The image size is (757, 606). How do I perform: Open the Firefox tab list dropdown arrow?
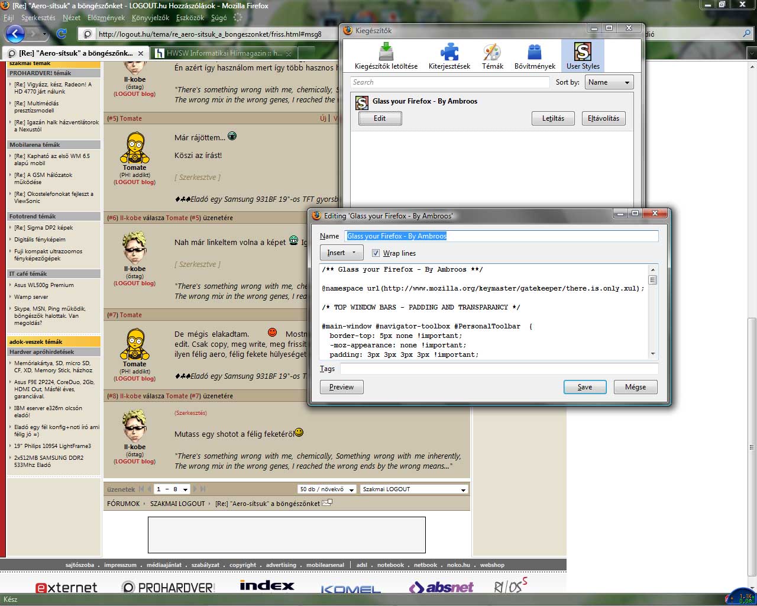click(x=752, y=53)
